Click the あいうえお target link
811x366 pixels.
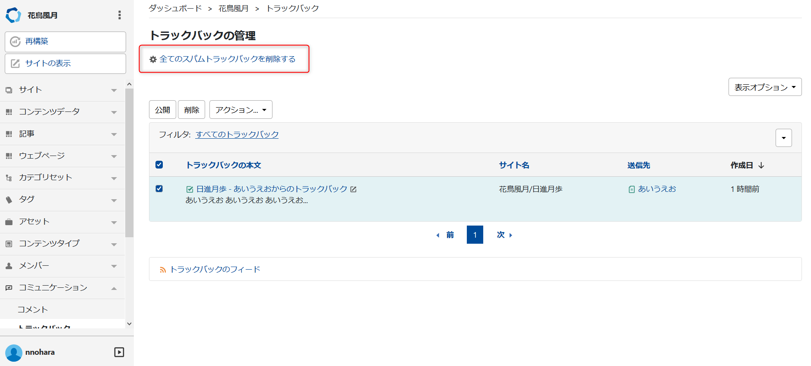(657, 189)
